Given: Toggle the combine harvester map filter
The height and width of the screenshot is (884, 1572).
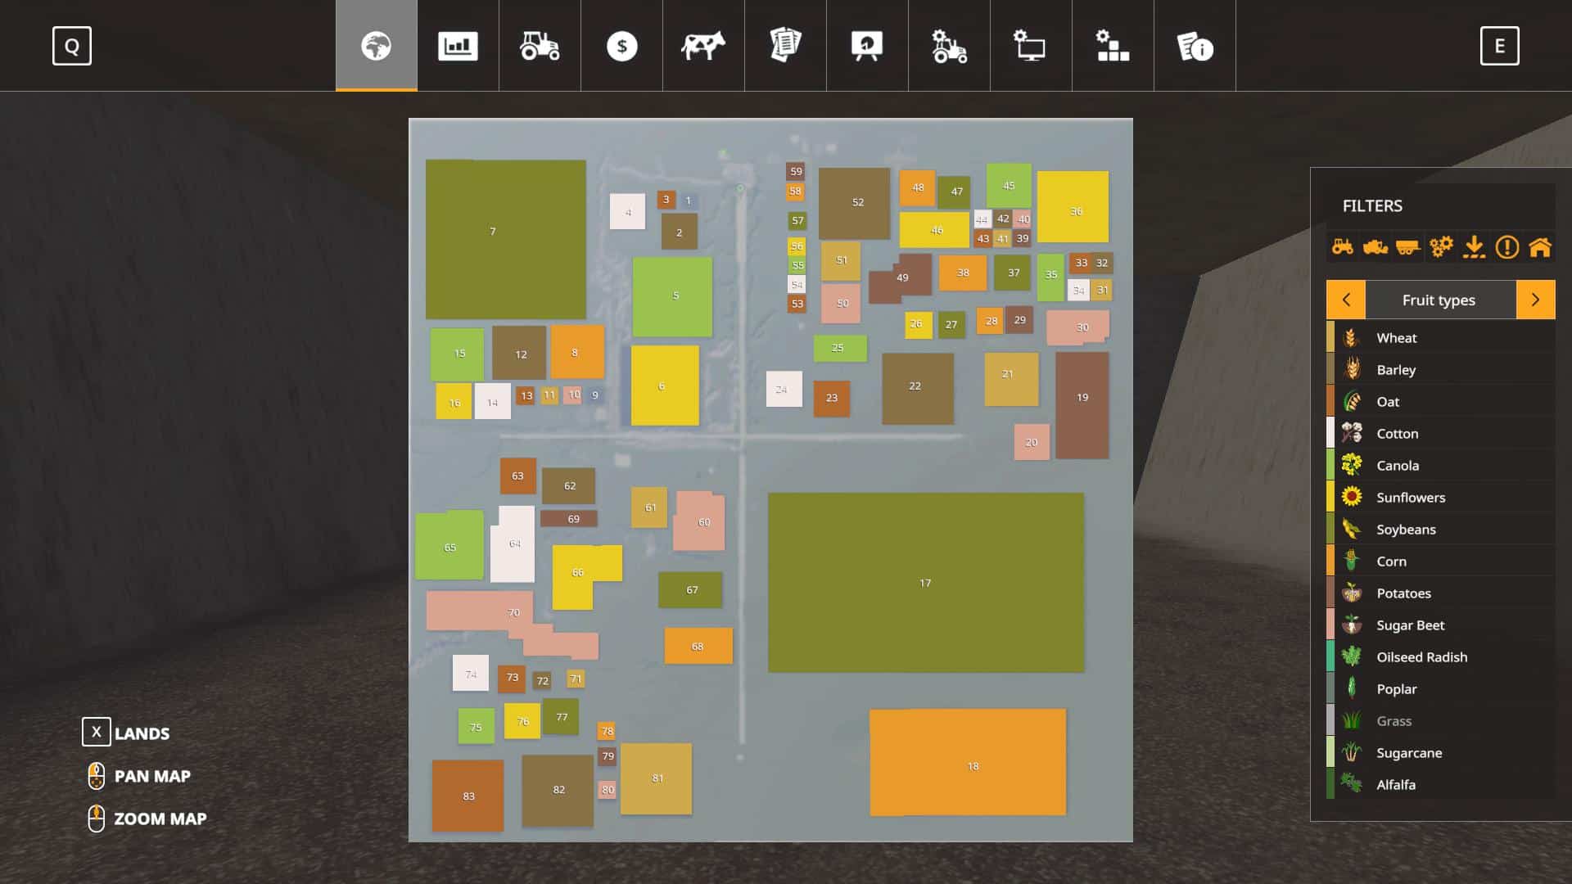Looking at the screenshot, I should [1375, 246].
